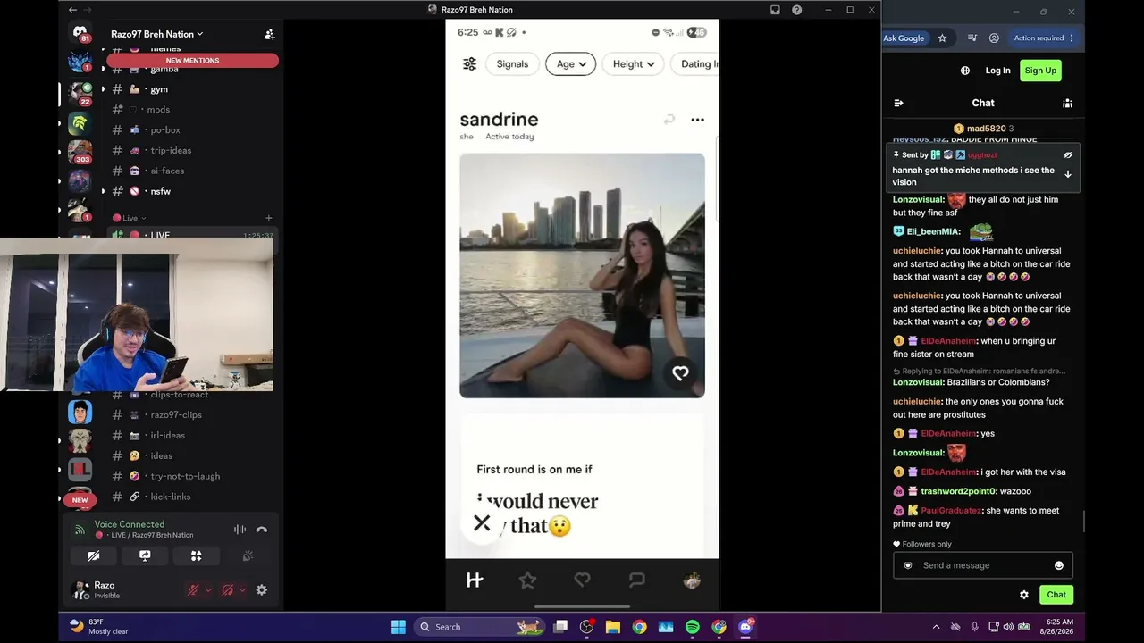Expand the Height filter dropdown
Screen dimensions: 1144x643
(633, 63)
